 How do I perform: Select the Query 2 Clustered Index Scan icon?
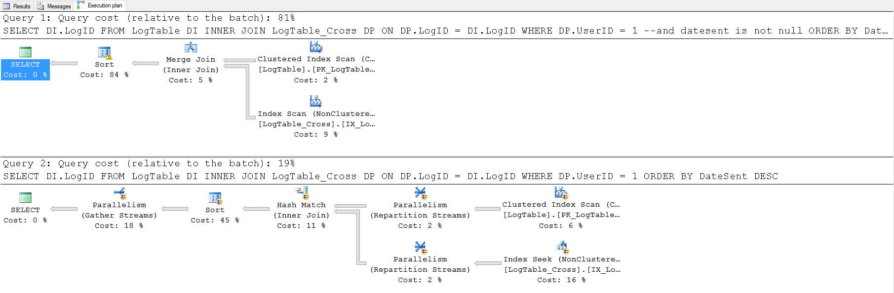(x=561, y=193)
